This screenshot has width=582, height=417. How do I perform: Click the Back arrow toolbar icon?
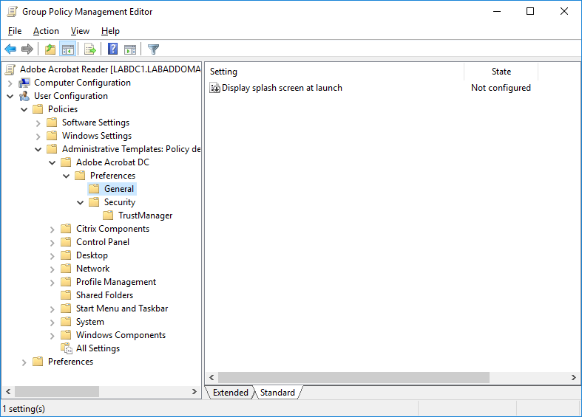[x=10, y=49]
